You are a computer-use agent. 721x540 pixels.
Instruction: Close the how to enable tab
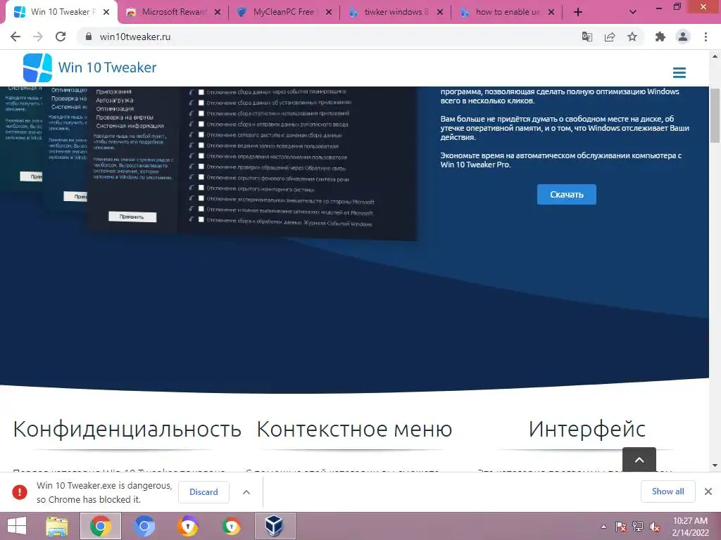tap(551, 12)
